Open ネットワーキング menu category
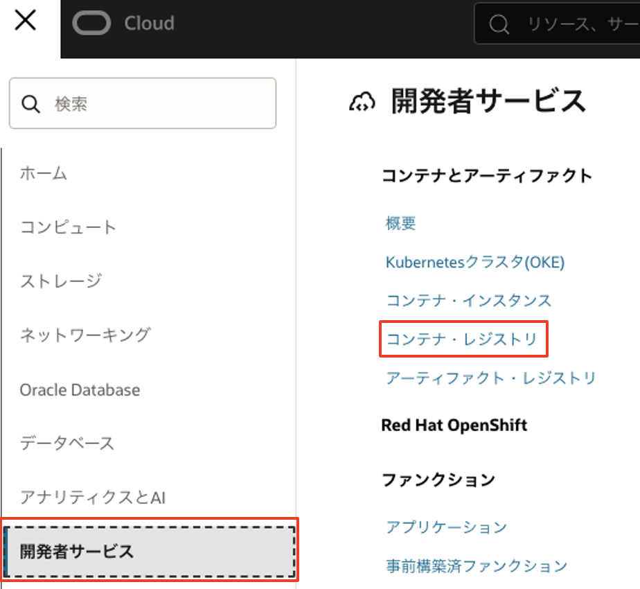640x589 pixels. click(85, 335)
